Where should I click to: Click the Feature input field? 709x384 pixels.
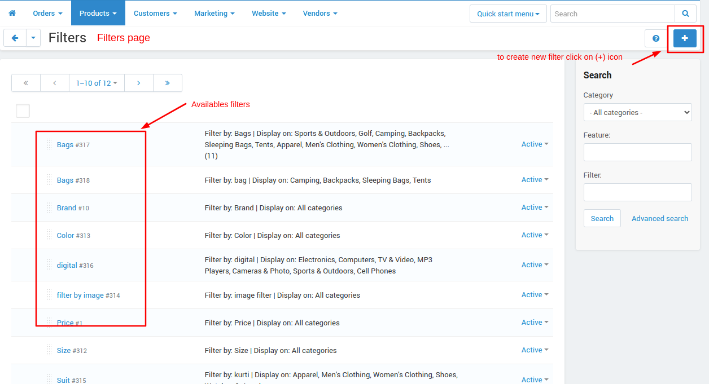pyautogui.click(x=637, y=152)
